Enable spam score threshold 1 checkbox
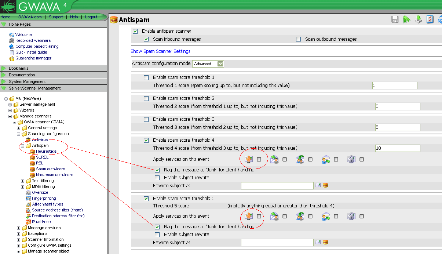Screen dimensions: 442x254 tap(146, 77)
